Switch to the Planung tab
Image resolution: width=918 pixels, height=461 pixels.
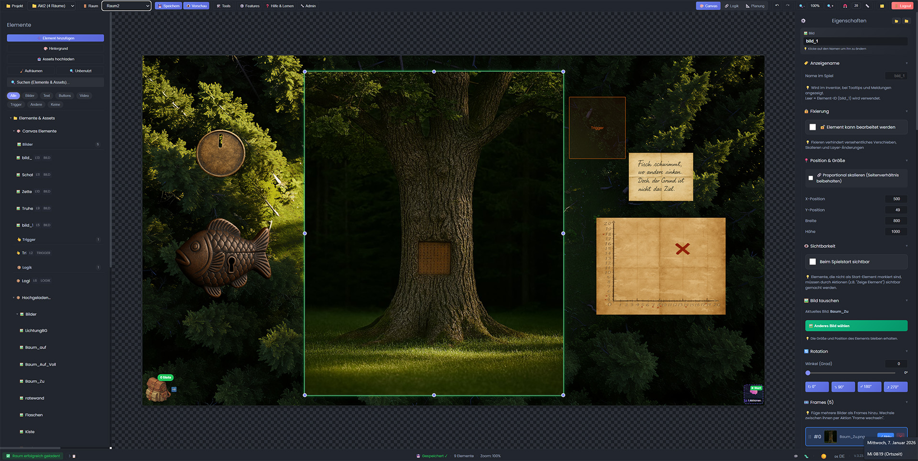pos(755,6)
